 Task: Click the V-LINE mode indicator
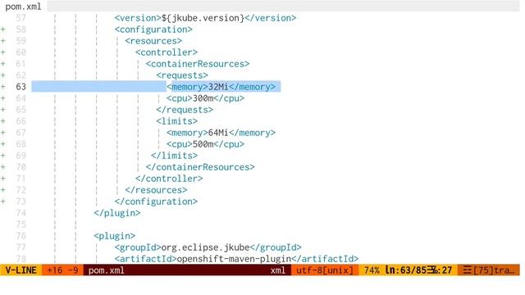click(x=21, y=270)
